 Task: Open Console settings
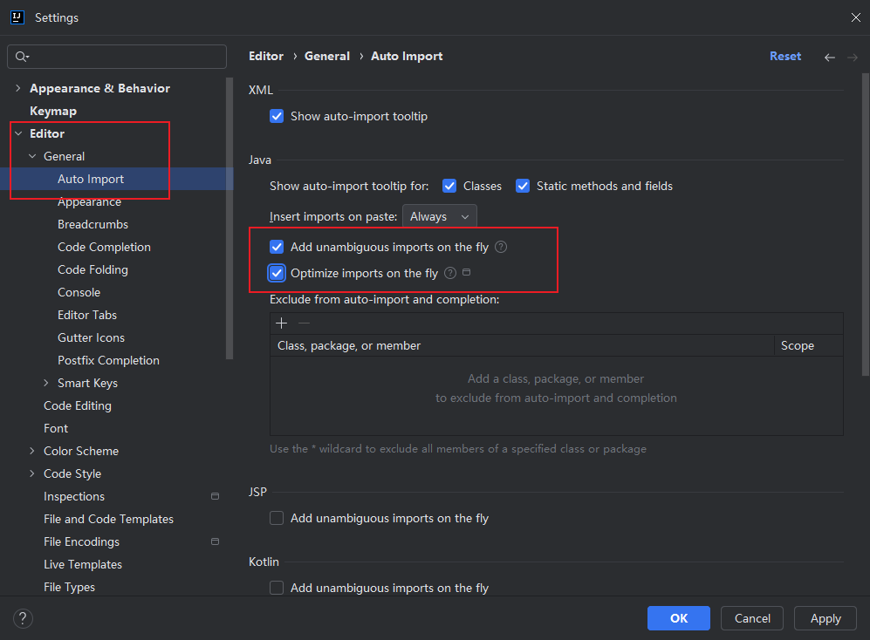(x=79, y=292)
